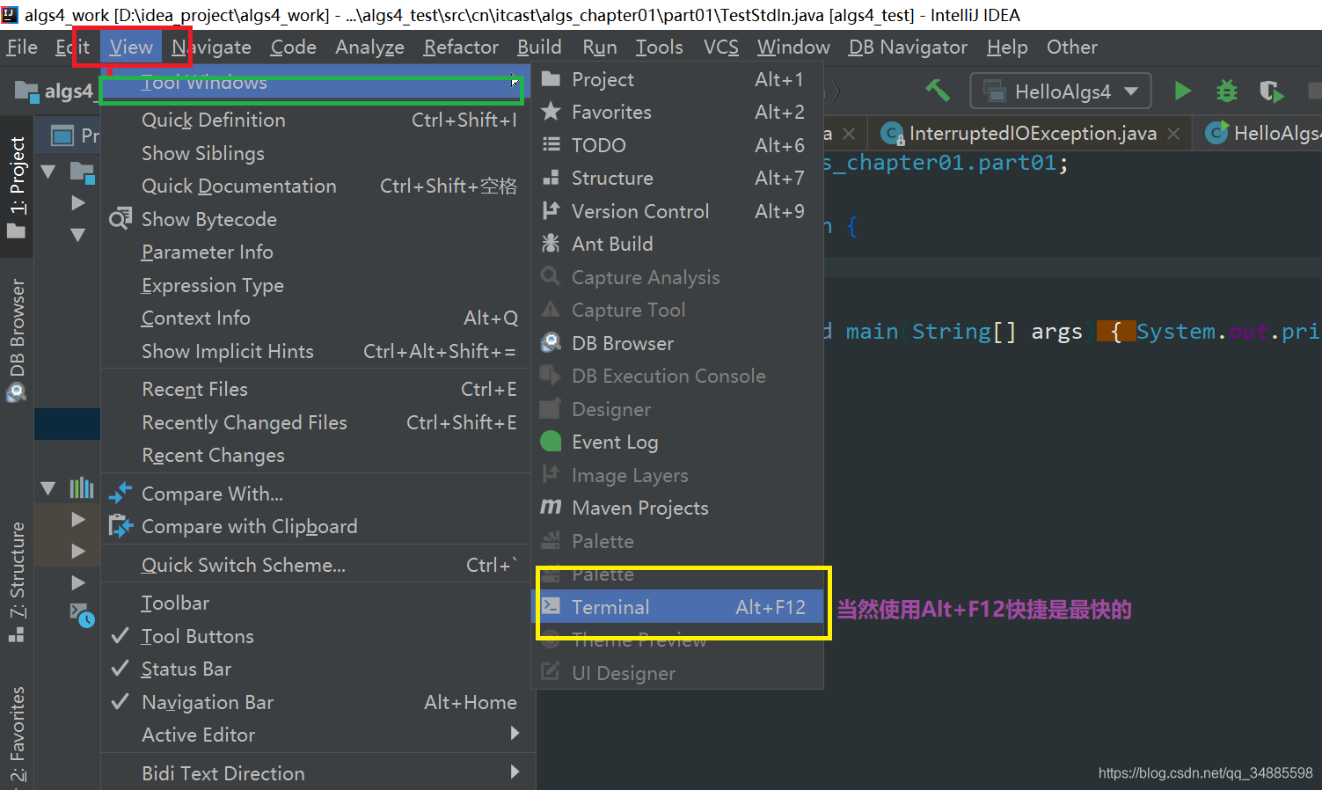Open Favorites tool window entry
This screenshot has height=790, width=1322.
[x=677, y=112]
